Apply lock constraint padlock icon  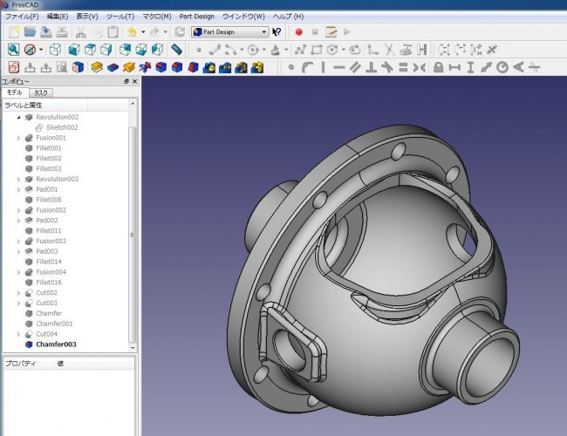[438, 67]
